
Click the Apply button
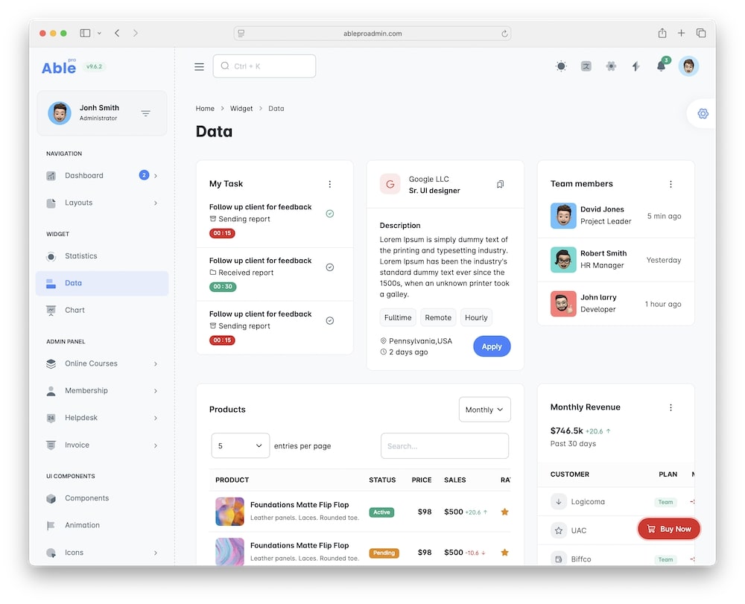point(492,346)
